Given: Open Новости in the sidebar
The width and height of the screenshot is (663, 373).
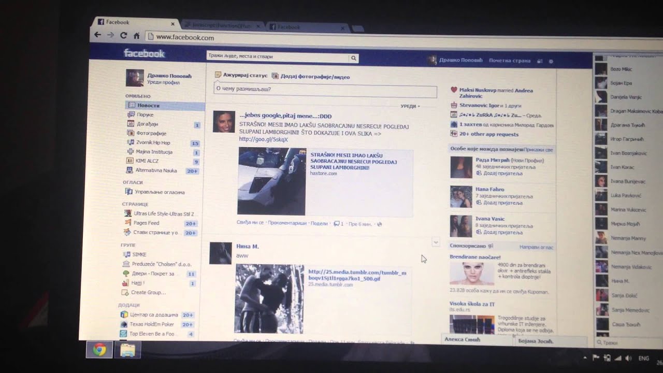Looking at the screenshot, I should [165, 105].
